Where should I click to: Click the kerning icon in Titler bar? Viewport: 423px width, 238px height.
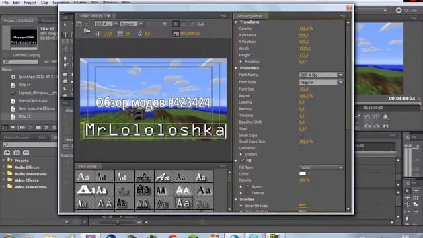coord(120,34)
